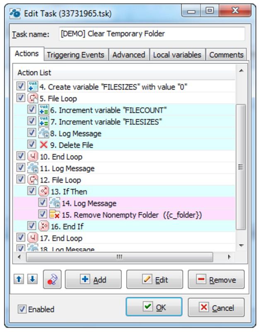Viewport: 261px width, 332px height.
Task: Click the Remove Nonempty Folder icon
Action: pyautogui.click(x=55, y=215)
